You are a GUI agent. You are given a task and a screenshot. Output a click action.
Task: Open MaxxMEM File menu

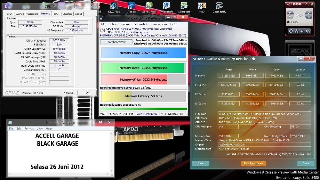click(103, 24)
